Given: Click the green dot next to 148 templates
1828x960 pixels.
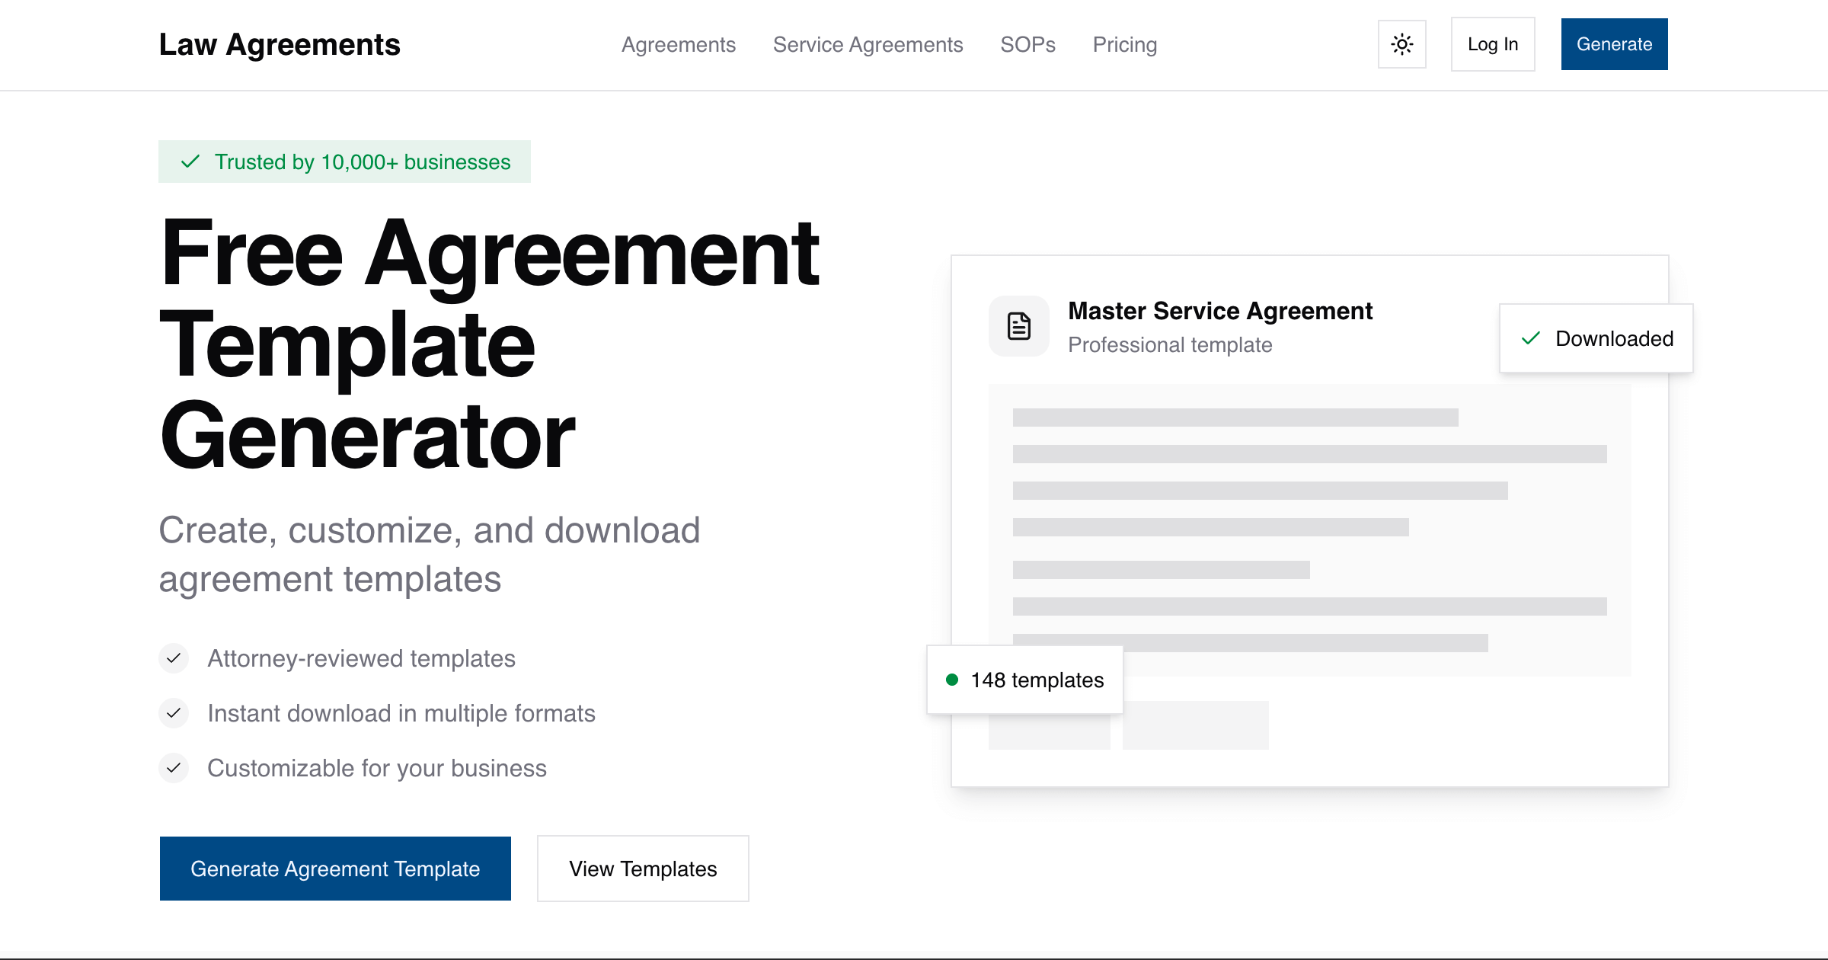Looking at the screenshot, I should tap(951, 679).
